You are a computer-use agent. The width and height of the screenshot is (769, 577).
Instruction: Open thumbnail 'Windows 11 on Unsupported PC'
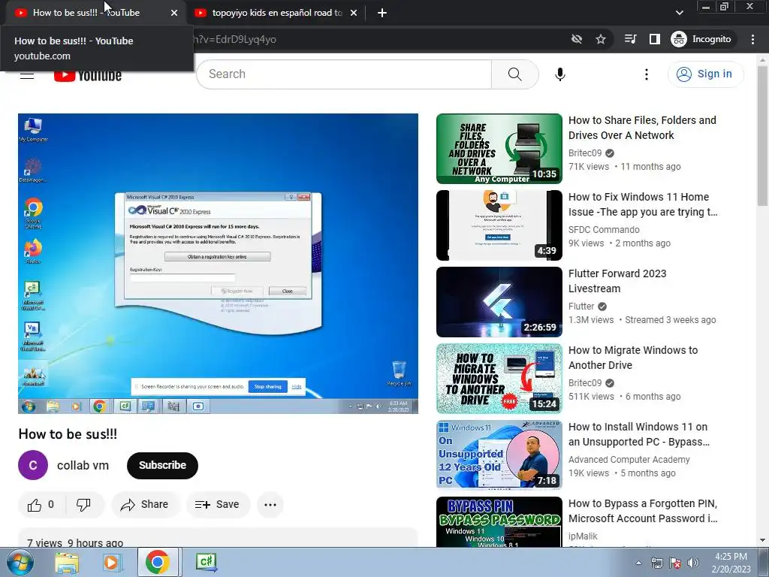(499, 455)
